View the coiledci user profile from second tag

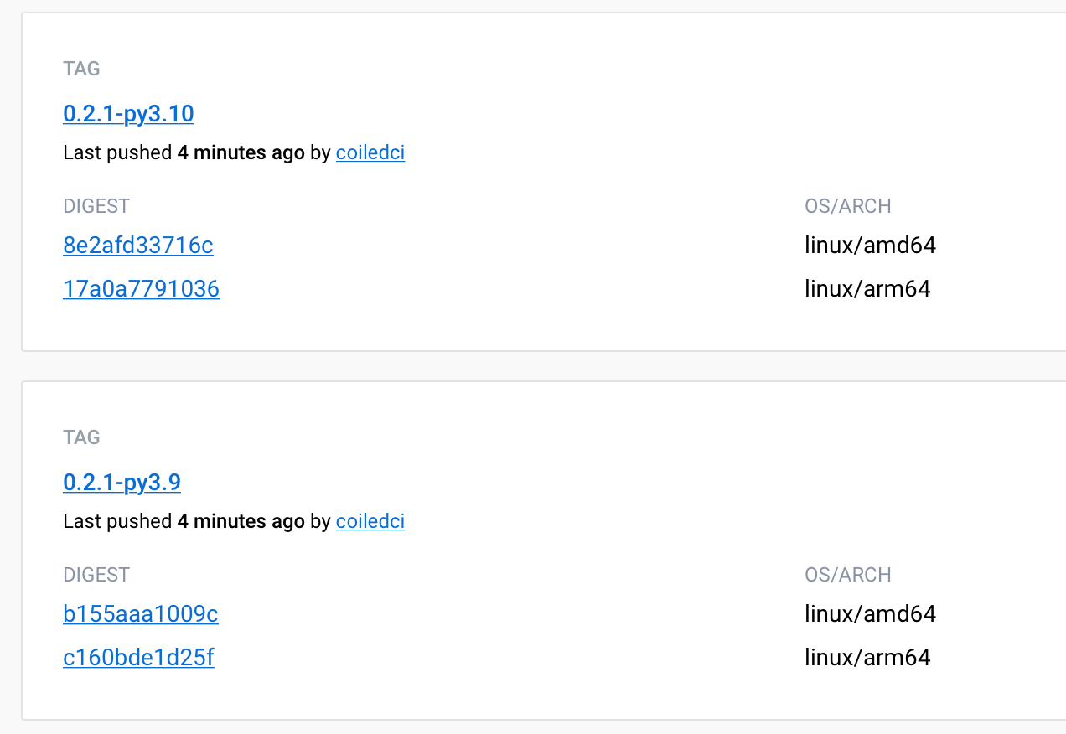coord(370,521)
